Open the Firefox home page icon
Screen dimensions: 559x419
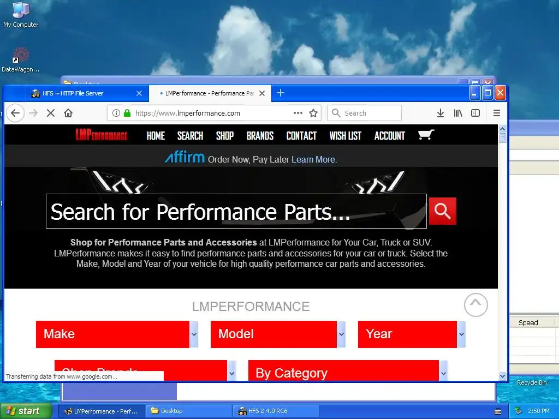(68, 113)
